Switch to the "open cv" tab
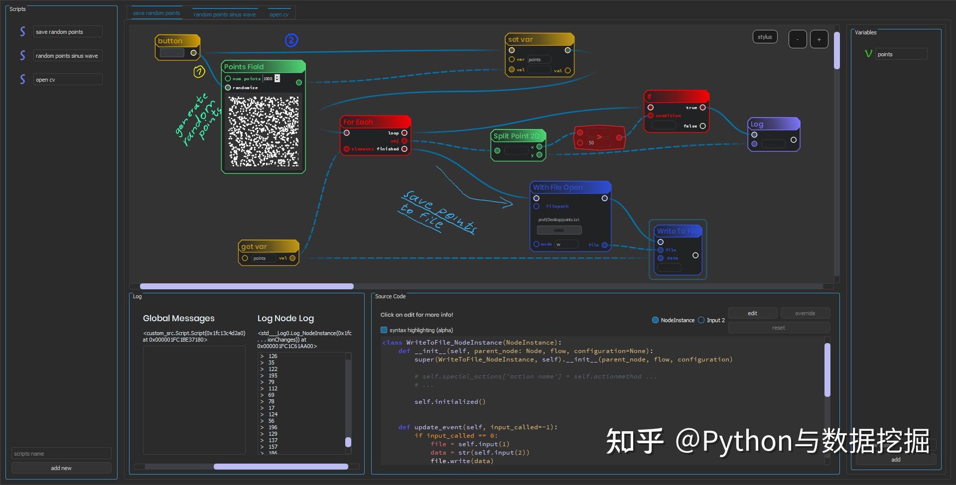The image size is (956, 485). 279,14
